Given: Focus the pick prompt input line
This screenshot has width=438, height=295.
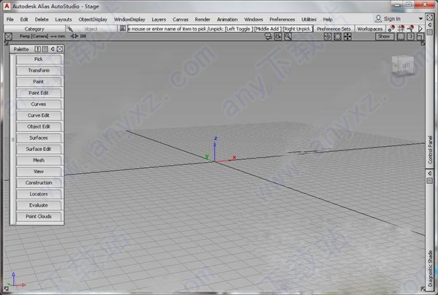Looking at the screenshot, I should [x=220, y=28].
